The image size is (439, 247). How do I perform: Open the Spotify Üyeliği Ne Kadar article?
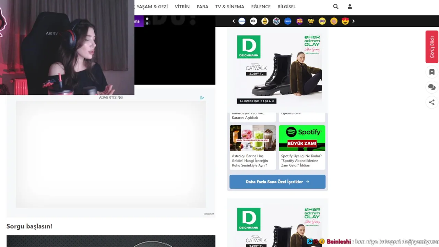(301, 161)
